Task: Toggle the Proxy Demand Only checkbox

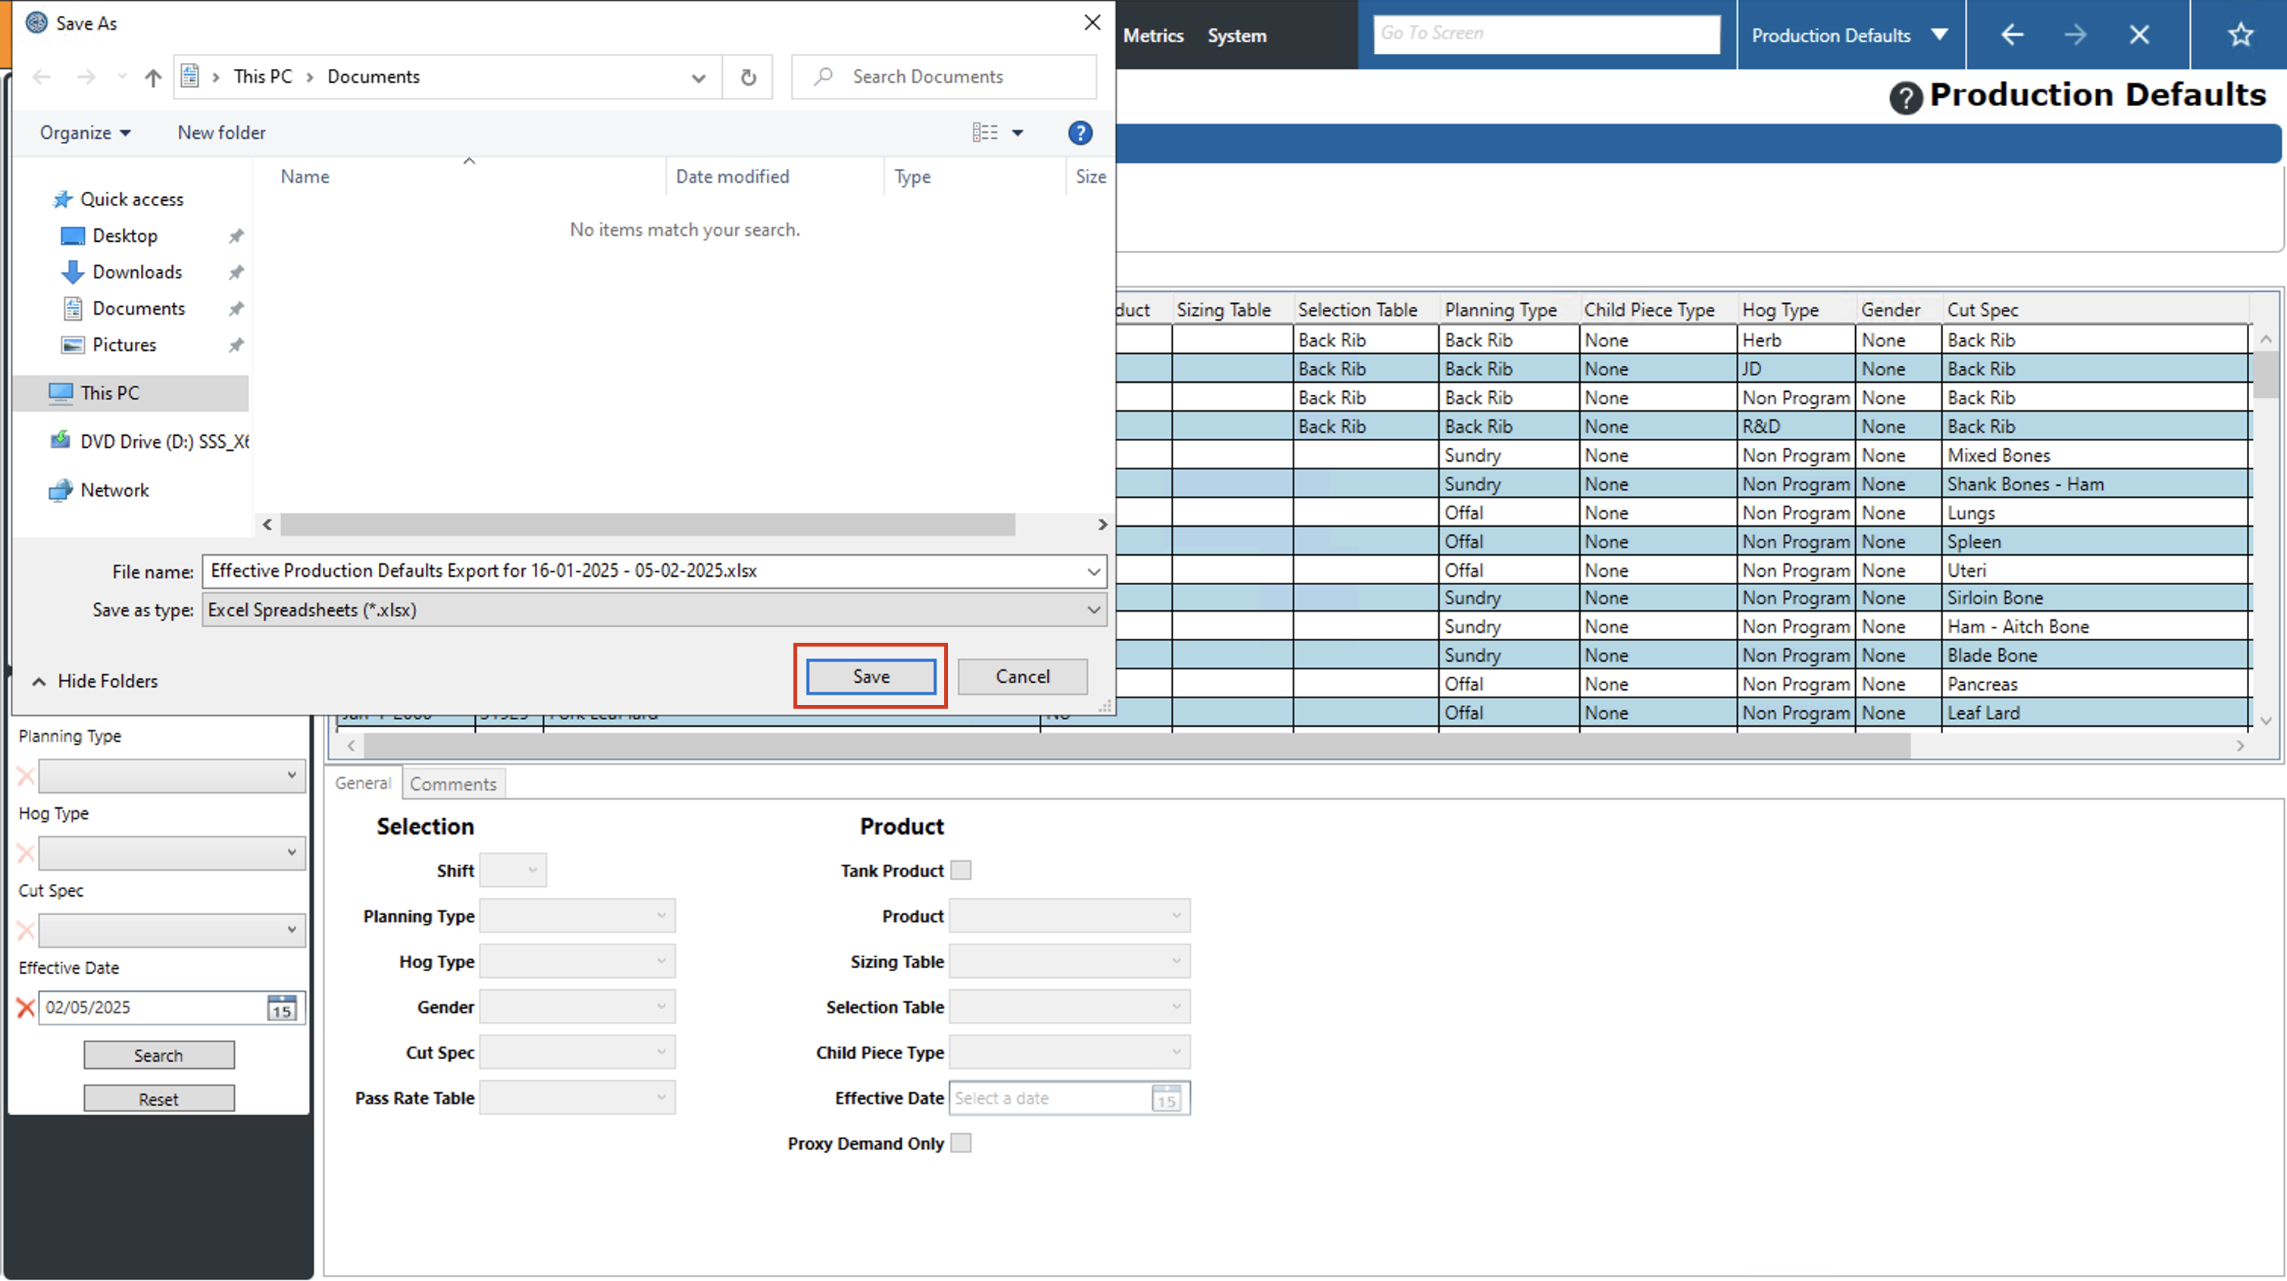Action: [x=961, y=1143]
